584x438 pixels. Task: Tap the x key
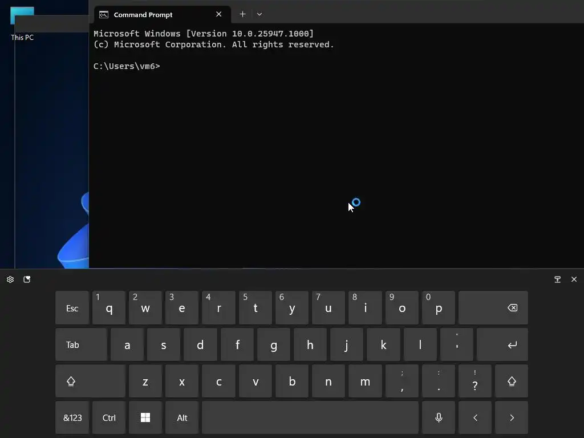182,382
